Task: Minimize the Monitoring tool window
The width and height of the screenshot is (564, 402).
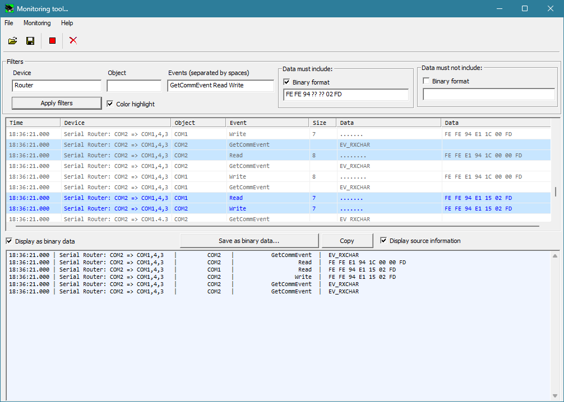Action: [x=500, y=8]
